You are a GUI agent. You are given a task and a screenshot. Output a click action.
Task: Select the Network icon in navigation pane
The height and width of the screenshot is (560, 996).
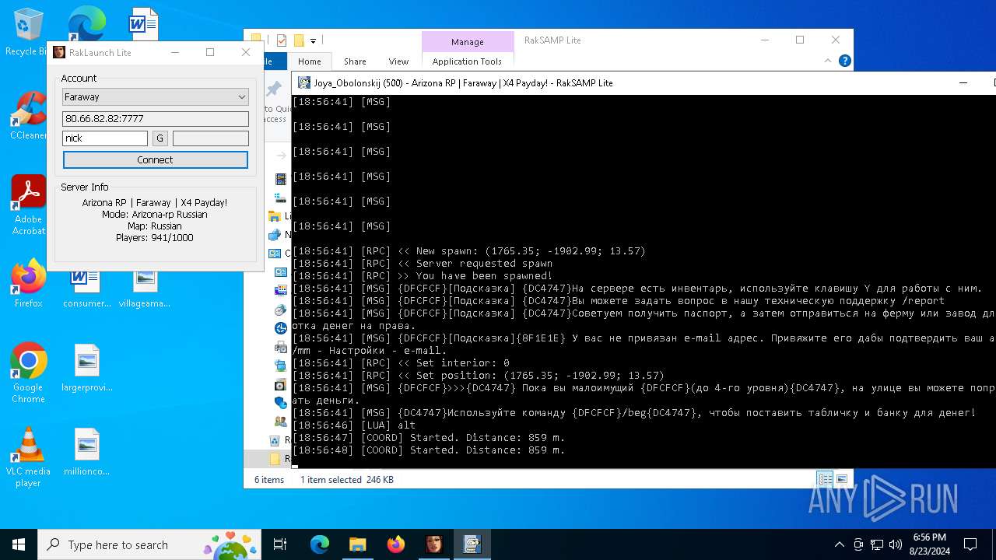[274, 235]
